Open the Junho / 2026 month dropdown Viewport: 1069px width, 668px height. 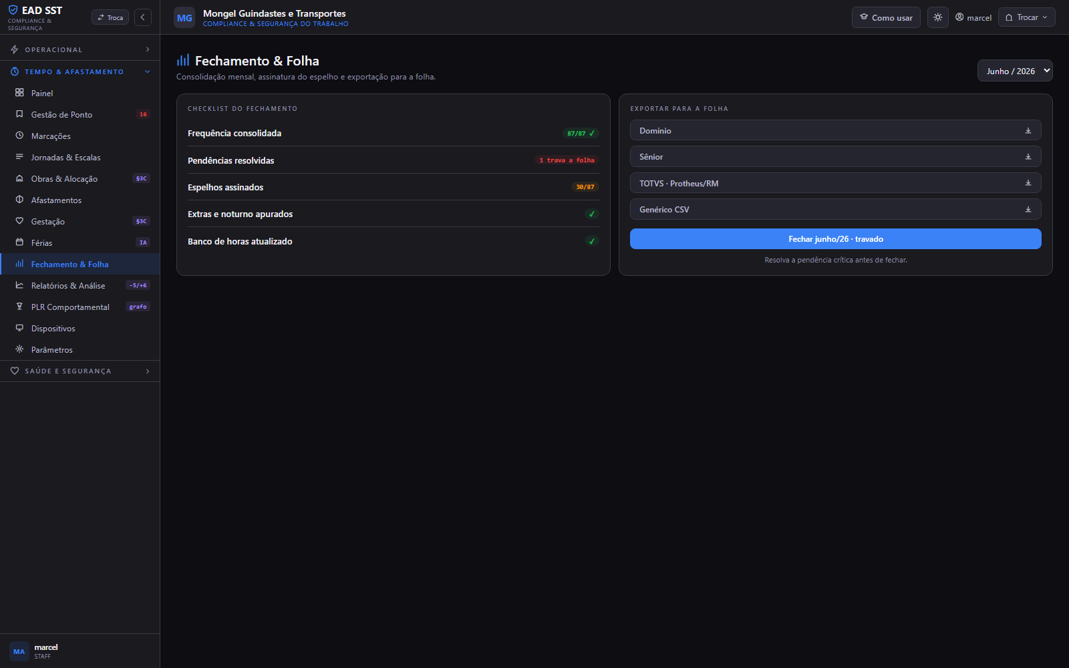[1015, 71]
